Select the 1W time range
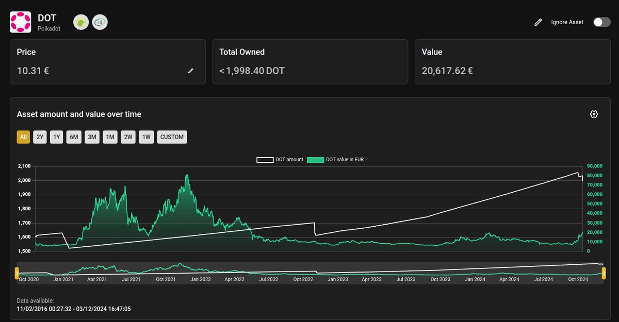Viewport: 619px width, 322px height. (x=146, y=137)
